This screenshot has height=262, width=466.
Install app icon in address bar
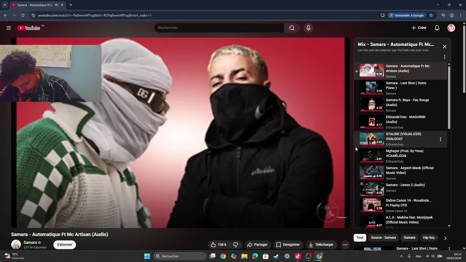(x=383, y=15)
